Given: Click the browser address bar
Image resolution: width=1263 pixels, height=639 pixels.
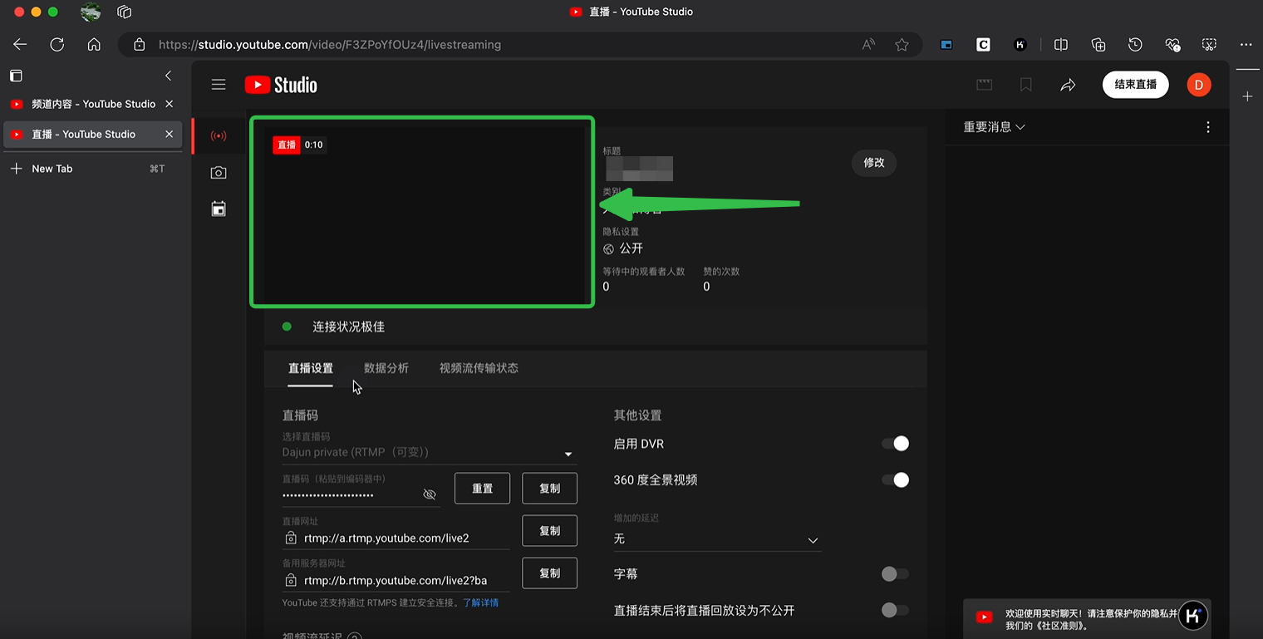Looking at the screenshot, I should point(499,44).
